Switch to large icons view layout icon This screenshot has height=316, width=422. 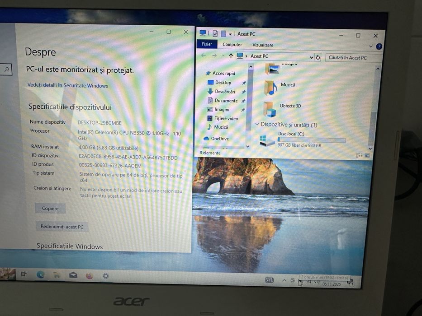[x=367, y=156]
